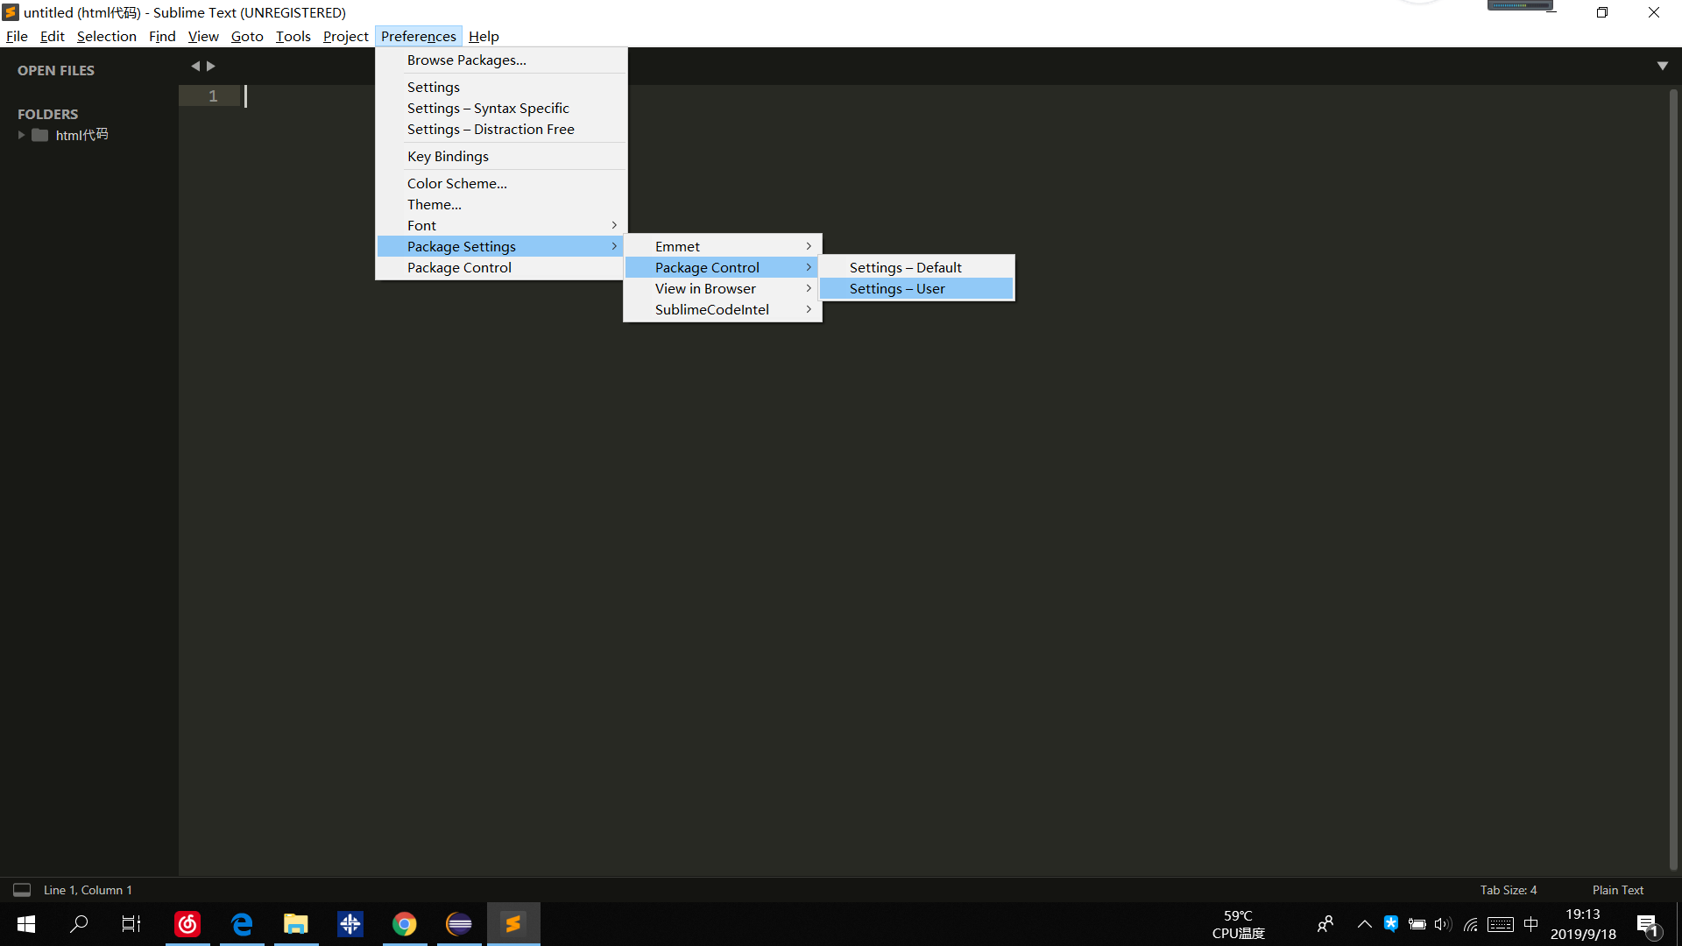Screen dimensions: 1682x946
Task: Open Google Chrome from taskbar
Action: point(405,924)
